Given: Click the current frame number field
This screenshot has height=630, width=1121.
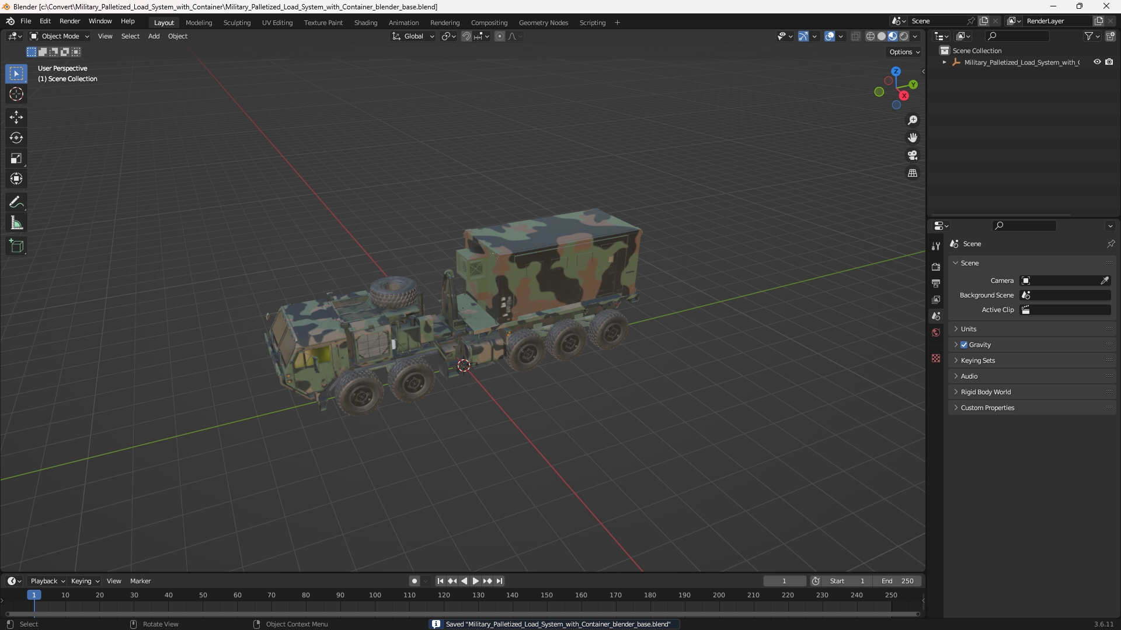Looking at the screenshot, I should pyautogui.click(x=784, y=581).
